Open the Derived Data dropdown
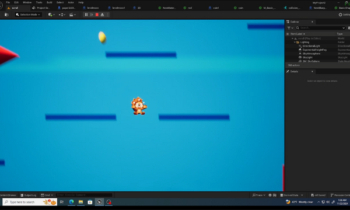This screenshot has height=210, width=350. [292, 195]
